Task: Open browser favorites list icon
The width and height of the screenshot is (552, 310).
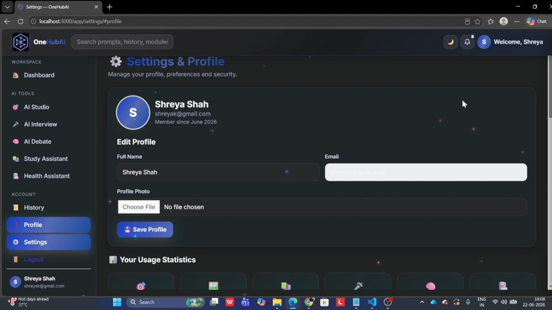Action: coord(491,21)
